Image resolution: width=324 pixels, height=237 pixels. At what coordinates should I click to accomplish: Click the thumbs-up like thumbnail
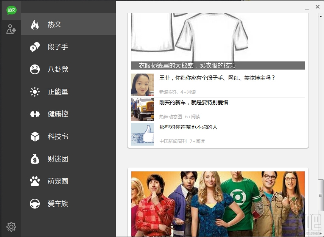point(142,134)
